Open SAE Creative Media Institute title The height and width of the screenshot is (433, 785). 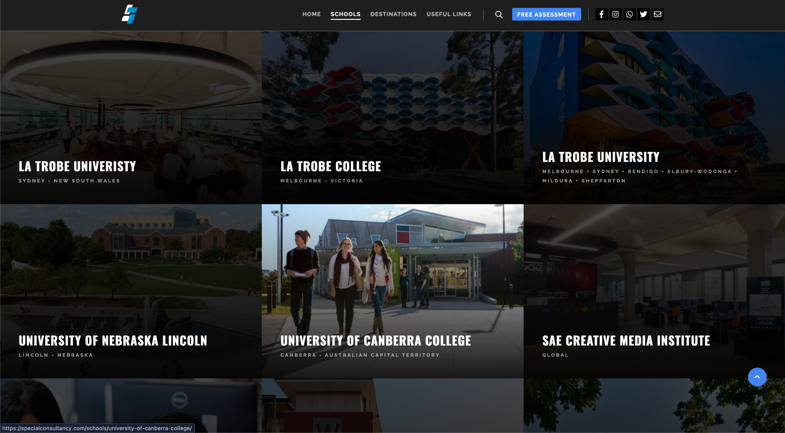pyautogui.click(x=626, y=341)
